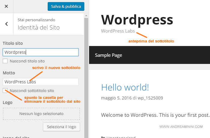Click the Titolo sito label
The width and height of the screenshot is (210, 138).
point(13,43)
